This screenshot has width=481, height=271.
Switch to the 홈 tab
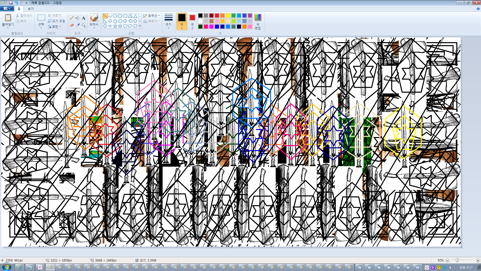[x=19, y=9]
